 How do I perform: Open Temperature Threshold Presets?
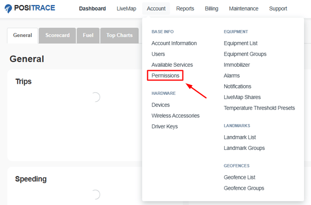[x=259, y=108]
